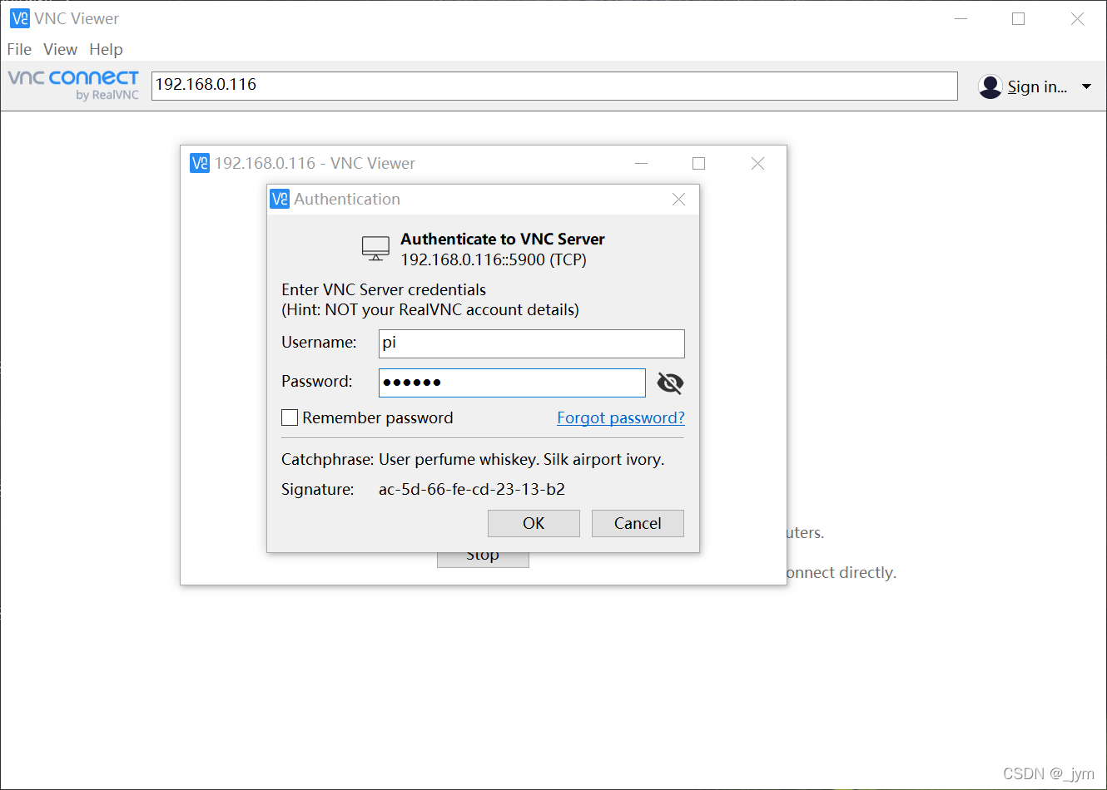
Task: Click the address bar showing 192.168.0.116
Action: pos(554,86)
